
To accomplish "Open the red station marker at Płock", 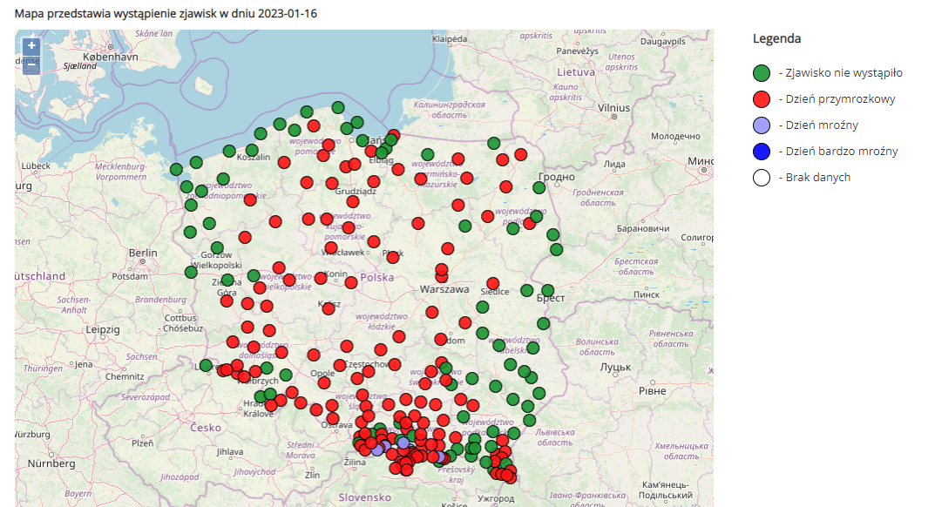I will (x=392, y=257).
